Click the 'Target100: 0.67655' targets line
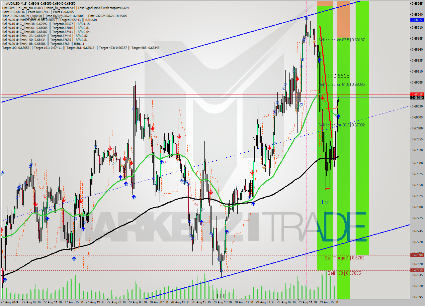Image resolution: width=425 pixels, height=306 pixels. click(81, 48)
